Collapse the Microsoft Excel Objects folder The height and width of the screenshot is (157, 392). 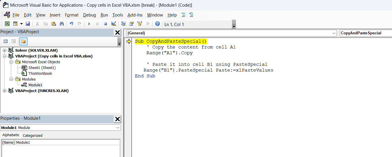pyautogui.click(x=11, y=62)
